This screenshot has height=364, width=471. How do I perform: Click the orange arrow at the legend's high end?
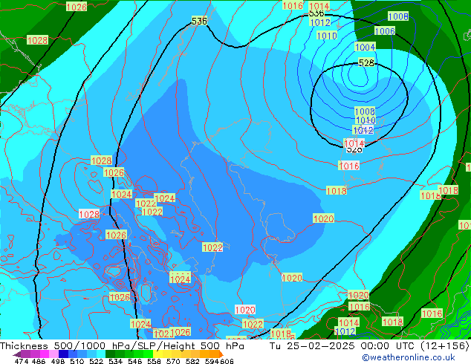[221, 354]
